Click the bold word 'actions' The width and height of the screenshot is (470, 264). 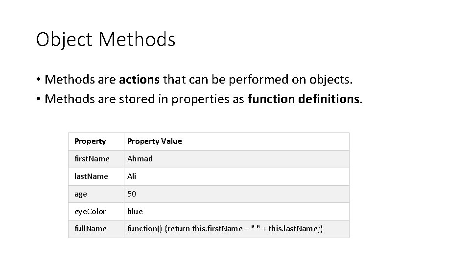tap(140, 80)
